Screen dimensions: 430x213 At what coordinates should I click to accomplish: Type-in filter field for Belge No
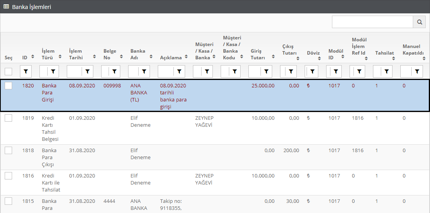tap(105, 71)
